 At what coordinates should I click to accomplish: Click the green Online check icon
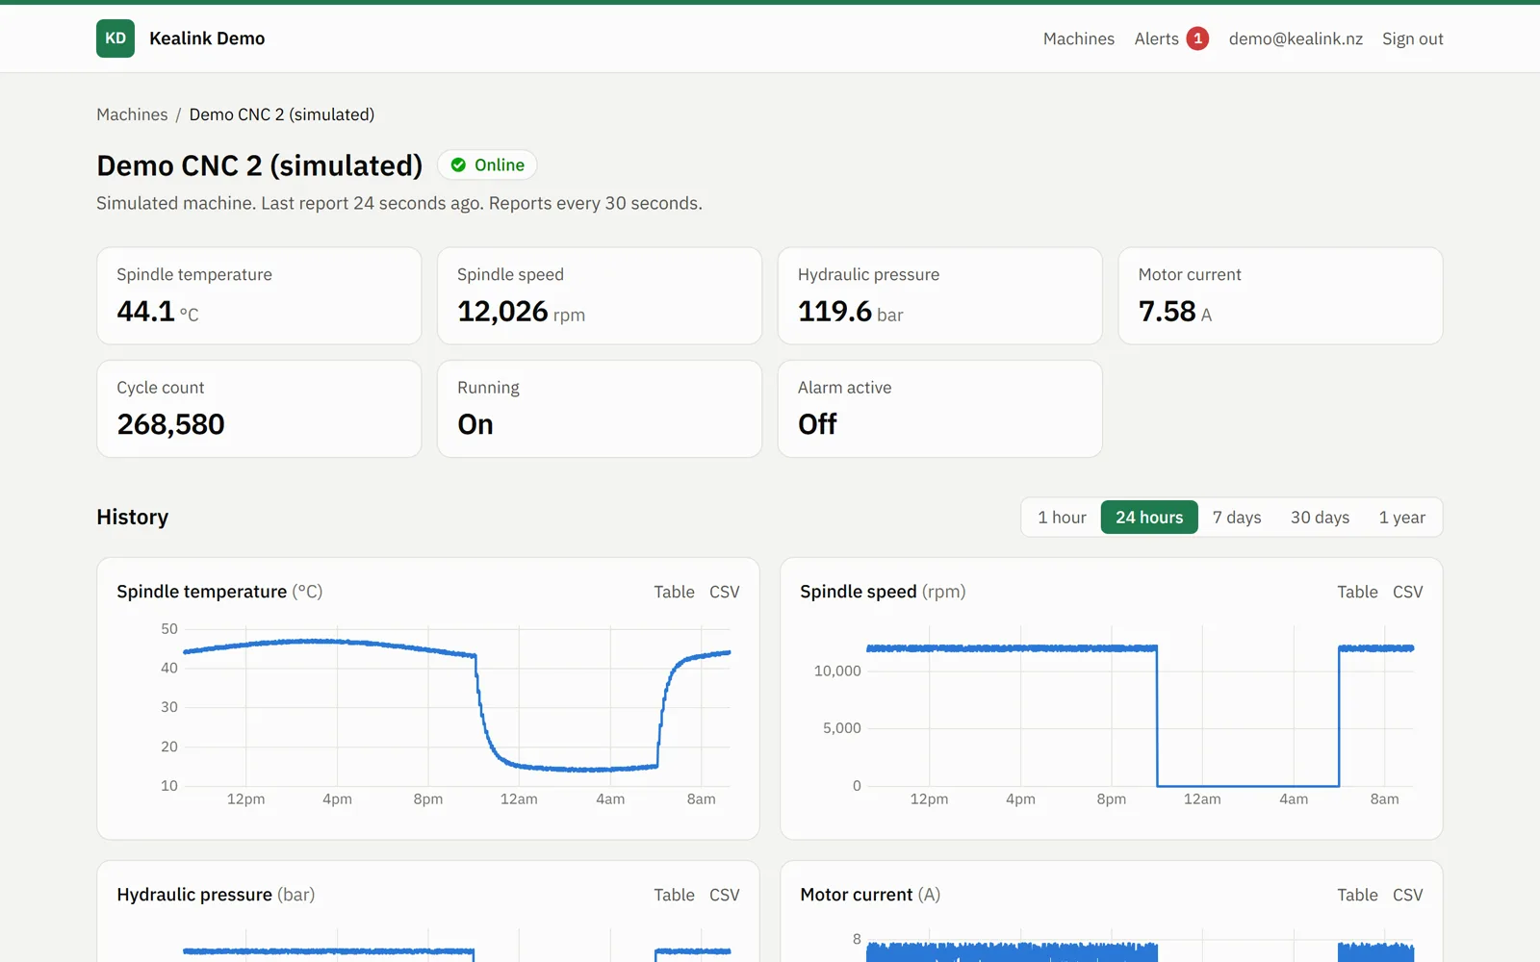pyautogui.click(x=458, y=165)
